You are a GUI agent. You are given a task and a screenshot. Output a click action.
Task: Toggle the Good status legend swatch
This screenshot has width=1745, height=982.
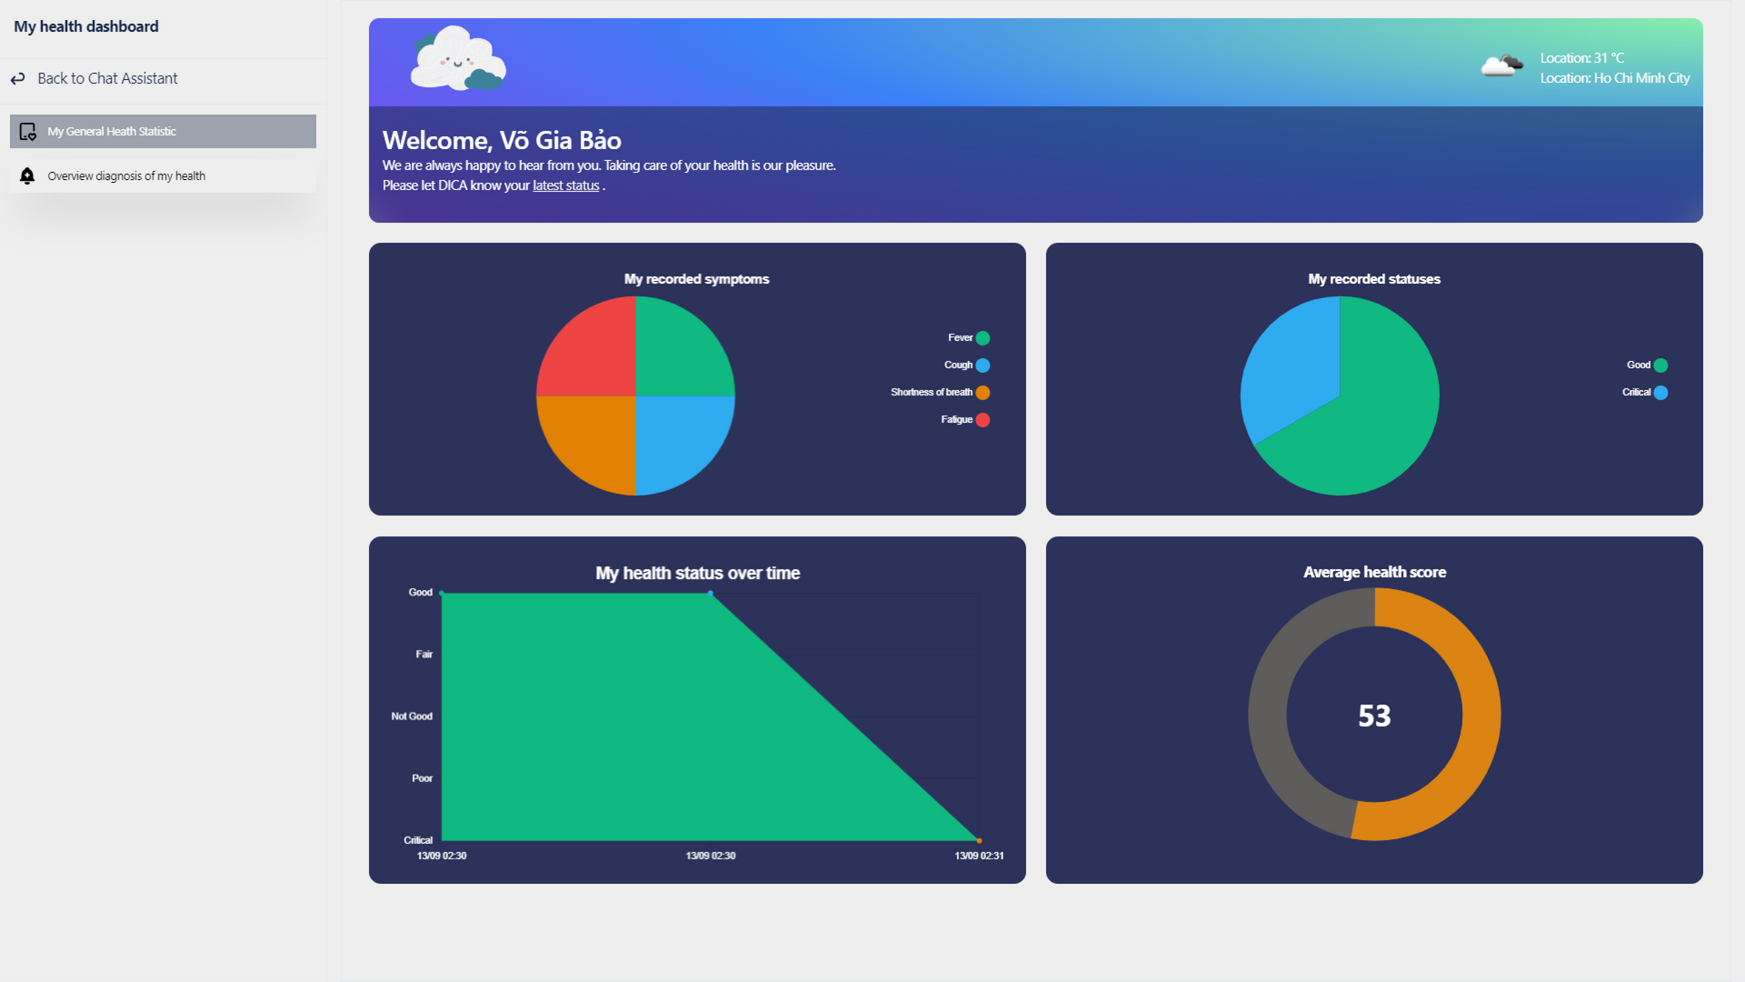1660,366
